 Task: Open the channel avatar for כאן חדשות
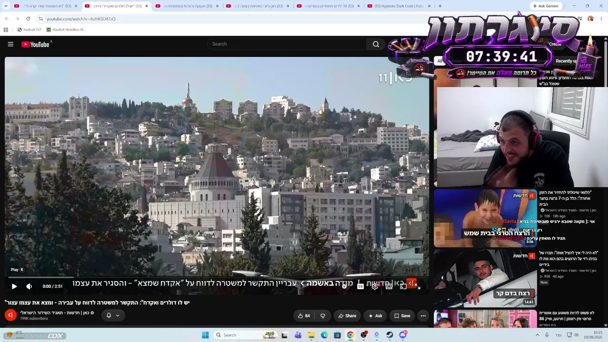pyautogui.click(x=10, y=315)
